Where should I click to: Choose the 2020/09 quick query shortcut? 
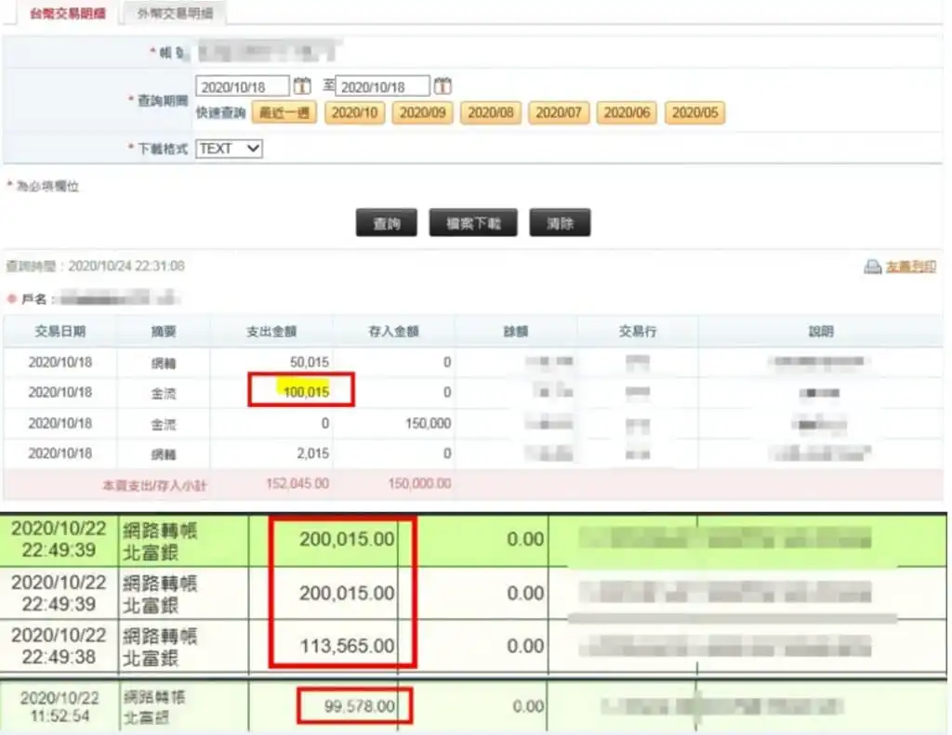tap(423, 112)
